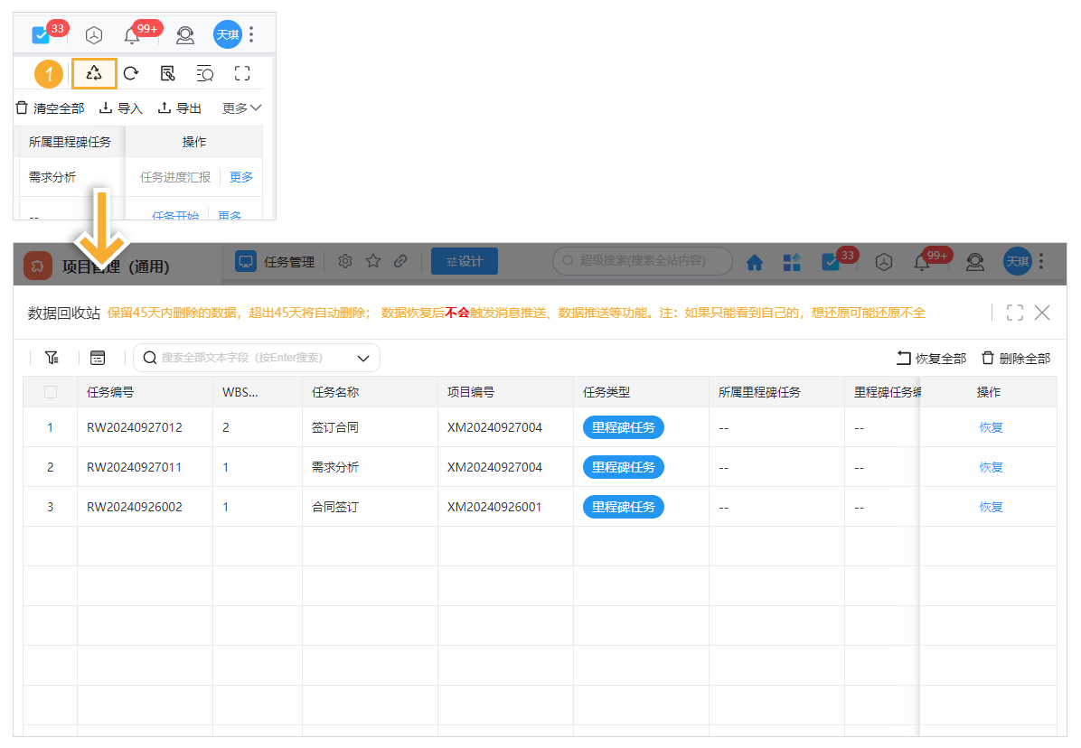Screen dimensions: 1081x748
Task: Open the notification bell with 99+ badge
Action: click(132, 35)
